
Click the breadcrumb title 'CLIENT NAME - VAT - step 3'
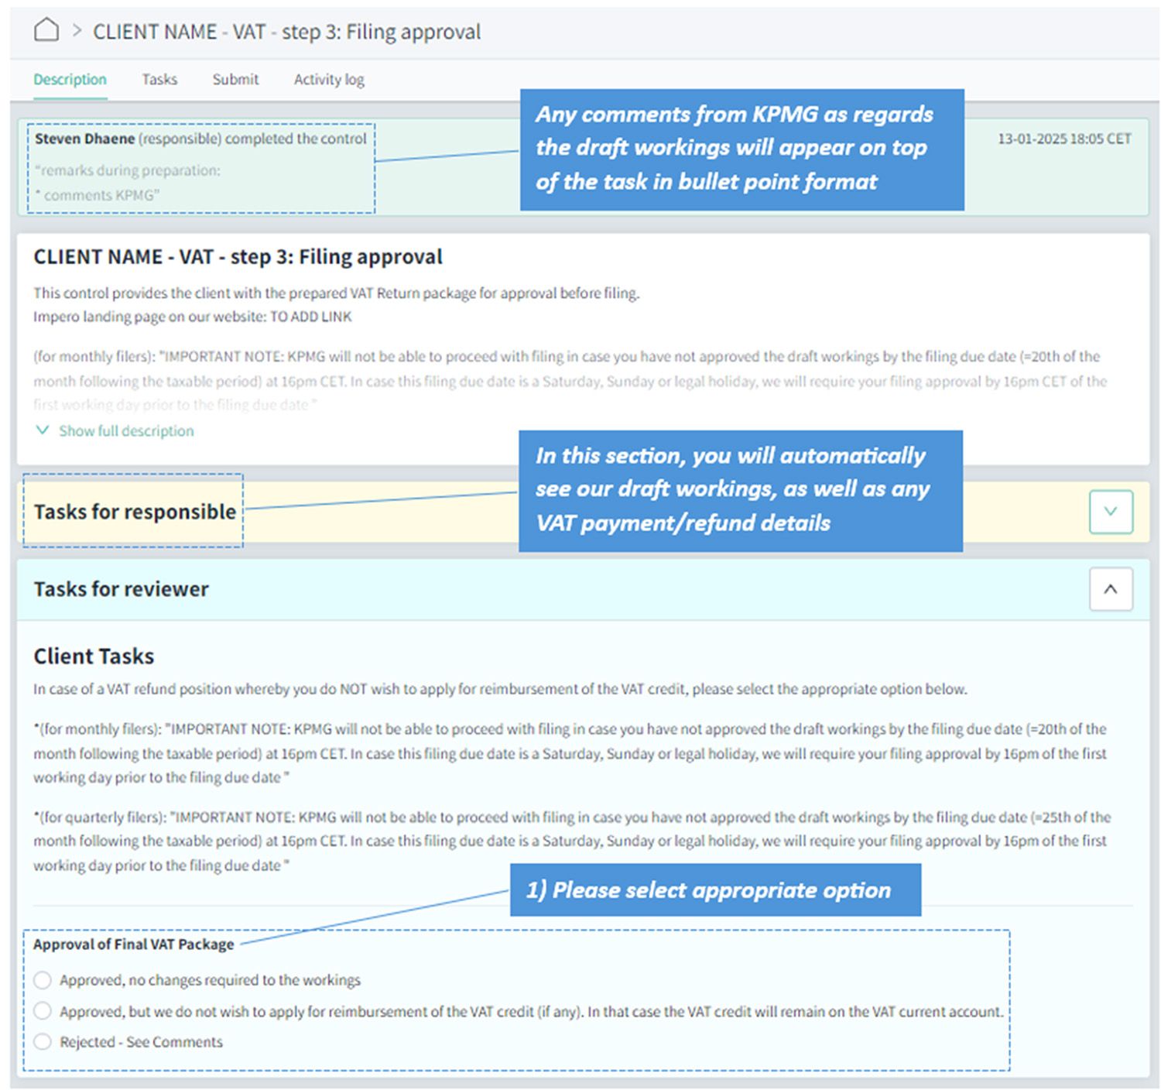pos(286,32)
